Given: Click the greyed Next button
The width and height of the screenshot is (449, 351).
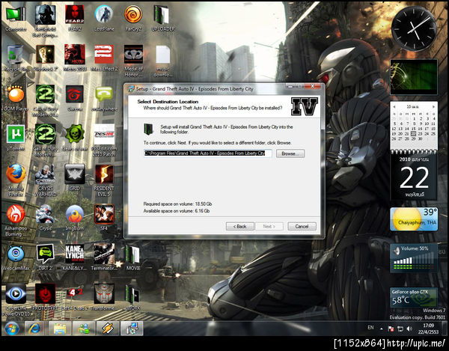Looking at the screenshot, I should pos(269,227).
